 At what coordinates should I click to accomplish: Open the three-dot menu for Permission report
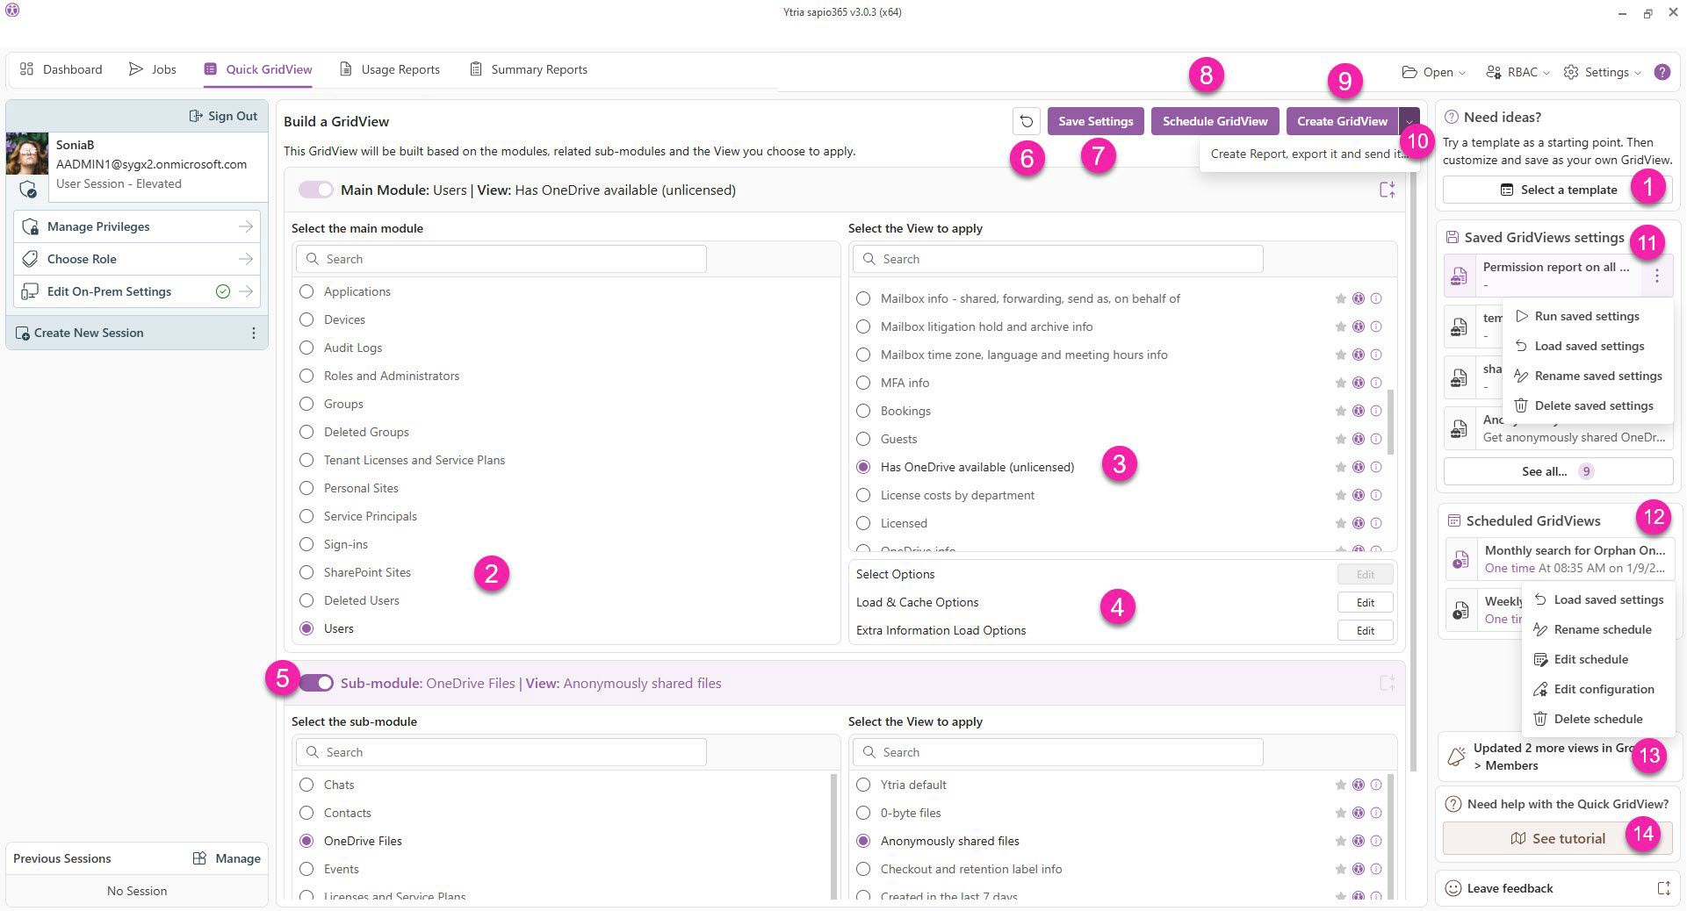point(1656,276)
